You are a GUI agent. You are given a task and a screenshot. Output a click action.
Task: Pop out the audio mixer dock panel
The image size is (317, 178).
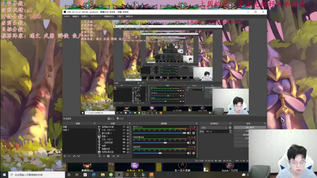click(196, 123)
